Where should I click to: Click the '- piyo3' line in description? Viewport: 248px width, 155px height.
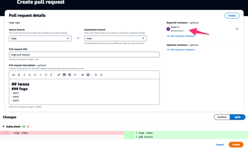coord(15,100)
